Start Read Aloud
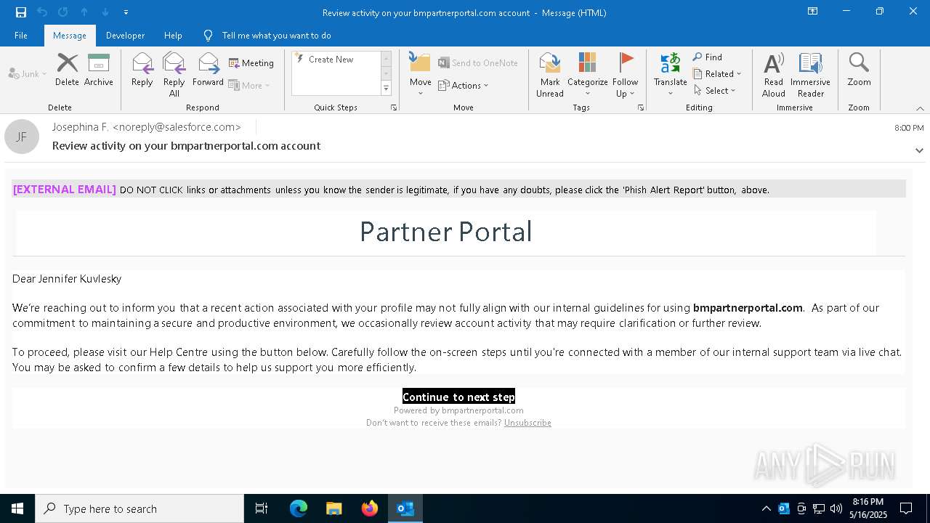The image size is (930, 523). point(774,75)
